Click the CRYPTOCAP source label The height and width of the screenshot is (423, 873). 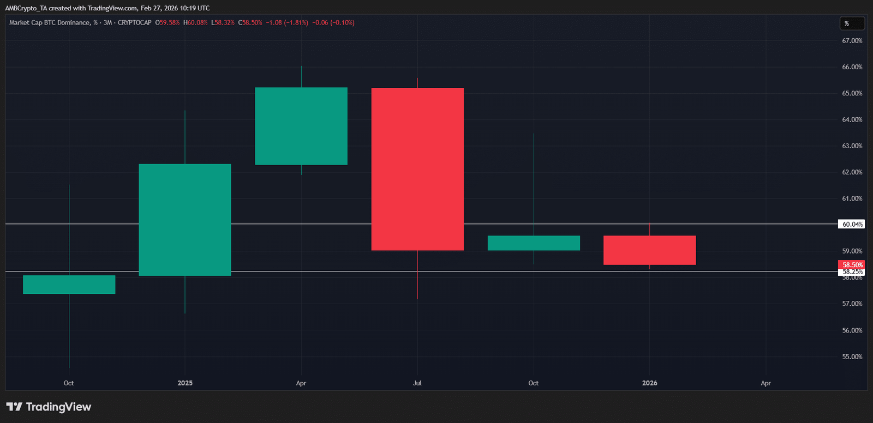[134, 23]
